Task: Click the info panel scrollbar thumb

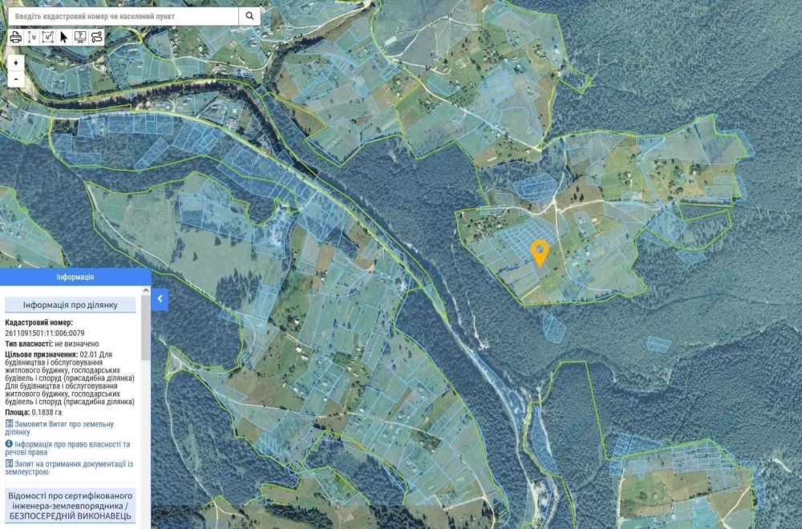Action: point(146,327)
